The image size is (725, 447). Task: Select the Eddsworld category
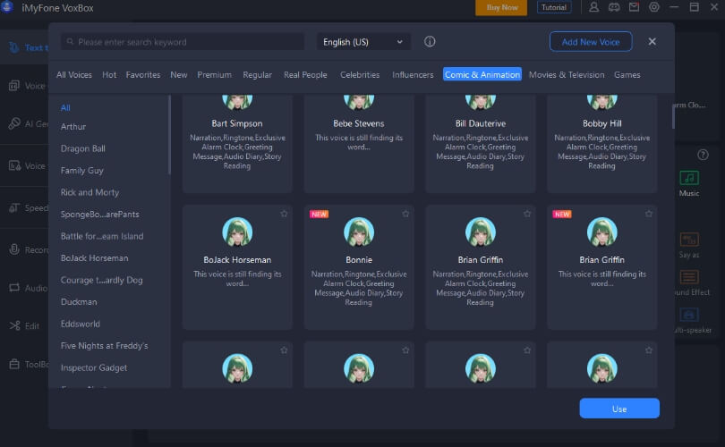(80, 324)
